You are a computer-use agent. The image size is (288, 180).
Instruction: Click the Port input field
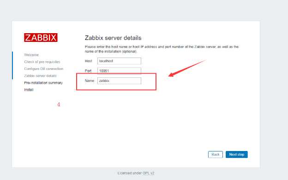point(119,71)
